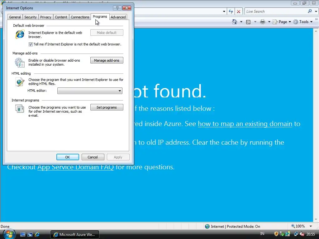The image size is (319, 239).
Task: Click the Set programs button
Action: (107, 107)
